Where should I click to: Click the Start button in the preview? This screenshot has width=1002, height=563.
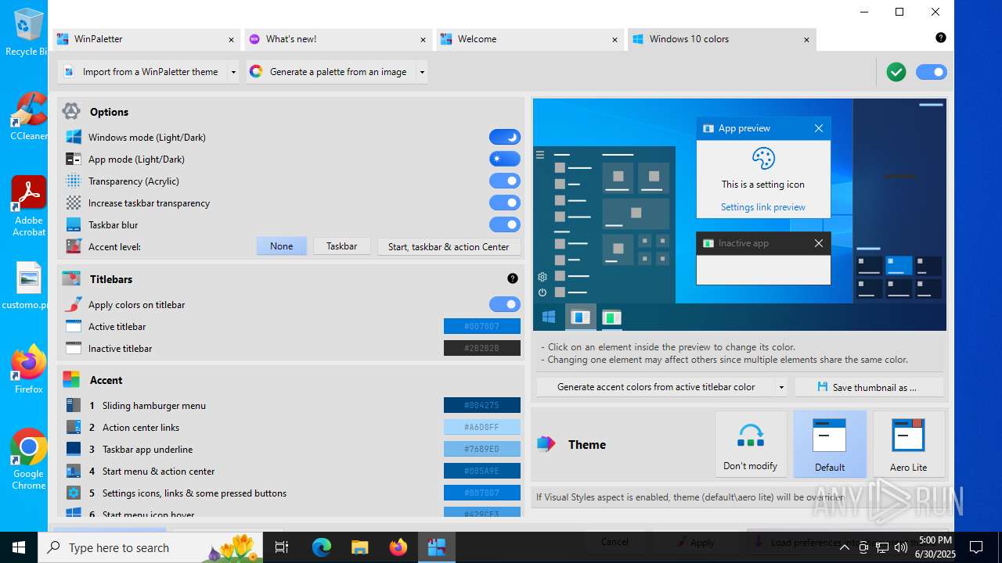pyautogui.click(x=549, y=317)
